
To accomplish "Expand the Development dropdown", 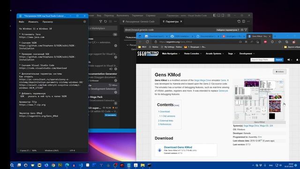I will point(247,54).
